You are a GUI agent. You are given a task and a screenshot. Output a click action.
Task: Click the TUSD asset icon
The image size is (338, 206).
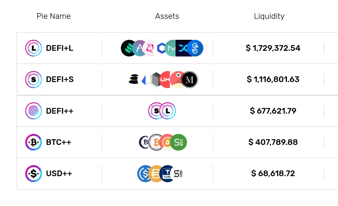(167, 173)
